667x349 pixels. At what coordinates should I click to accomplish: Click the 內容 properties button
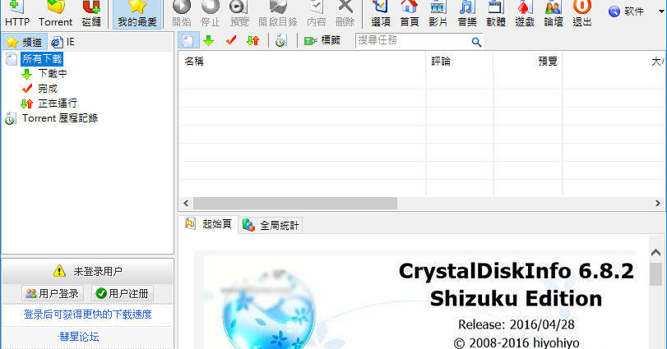click(x=316, y=14)
